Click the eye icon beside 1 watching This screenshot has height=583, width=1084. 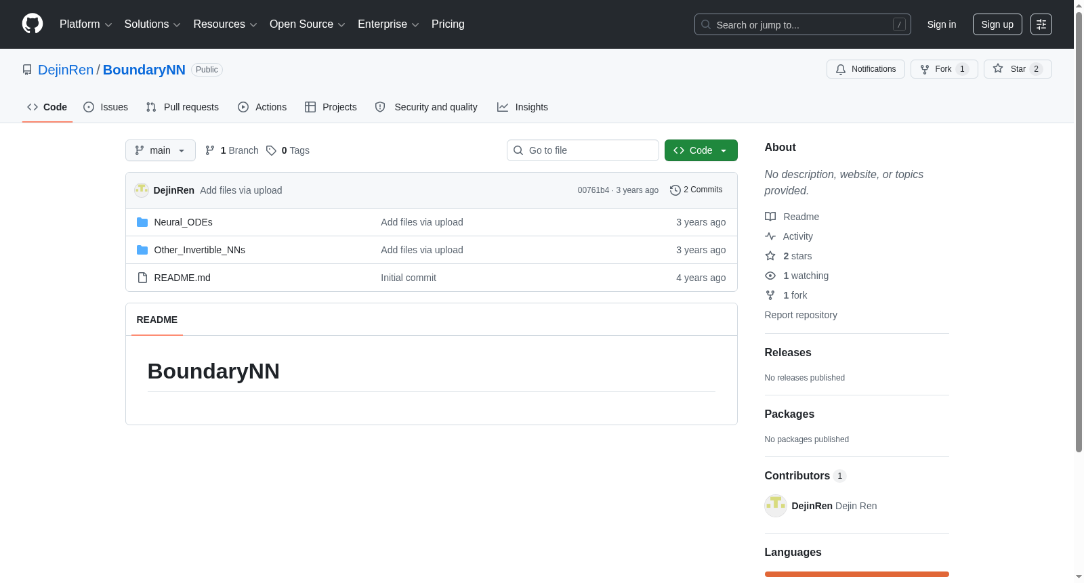[770, 276]
